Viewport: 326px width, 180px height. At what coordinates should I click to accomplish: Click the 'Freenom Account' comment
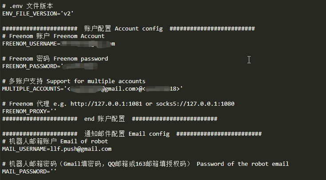point(79,36)
